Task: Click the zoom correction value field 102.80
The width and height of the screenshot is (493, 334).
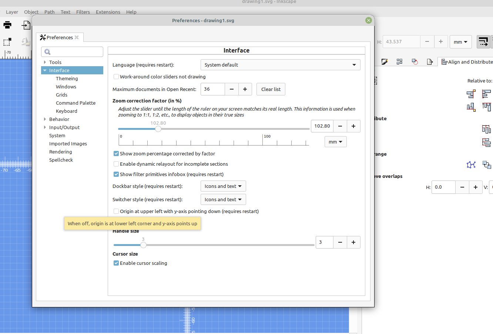Action: click(x=322, y=126)
